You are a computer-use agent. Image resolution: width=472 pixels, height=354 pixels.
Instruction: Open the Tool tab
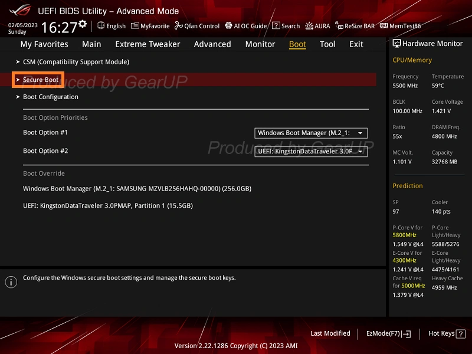[327, 44]
